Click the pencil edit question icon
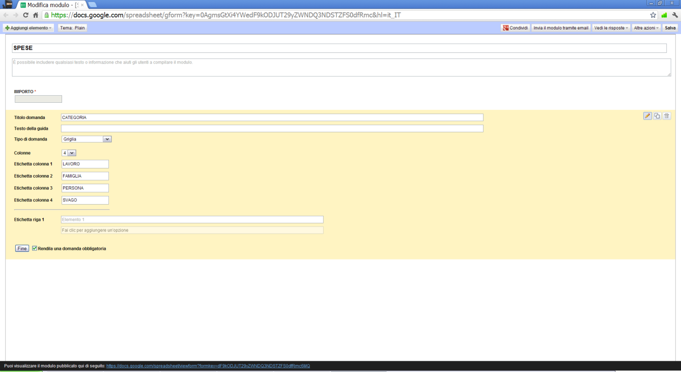 [x=647, y=116]
